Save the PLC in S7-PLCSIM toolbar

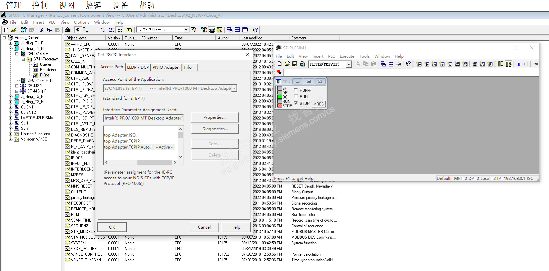[295, 64]
